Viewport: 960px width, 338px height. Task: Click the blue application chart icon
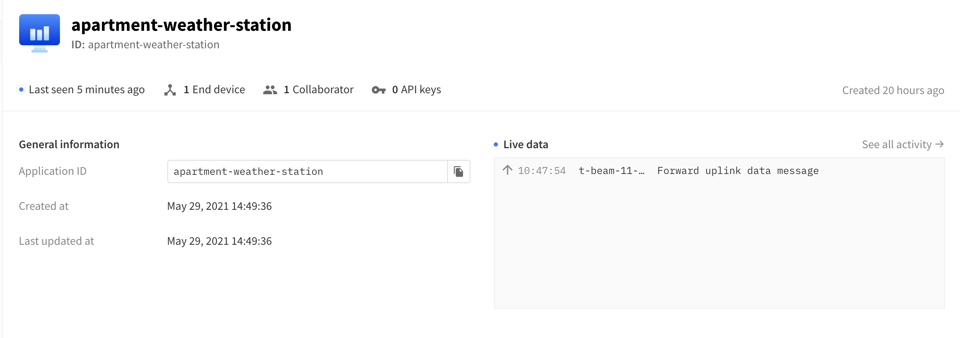pyautogui.click(x=40, y=32)
